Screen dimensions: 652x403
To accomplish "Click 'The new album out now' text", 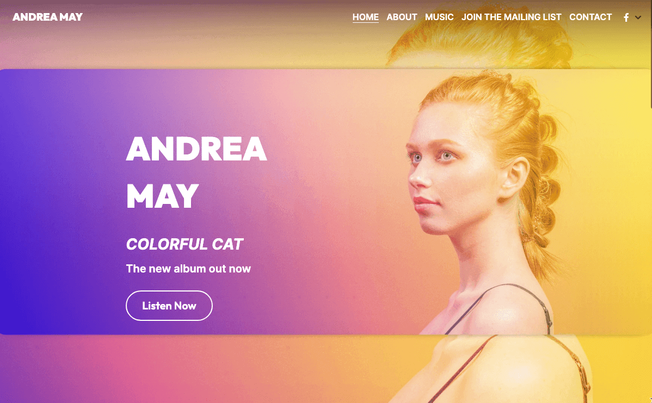I will coord(188,269).
